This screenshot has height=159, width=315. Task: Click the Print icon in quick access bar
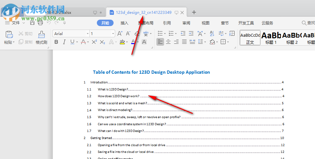40,23
